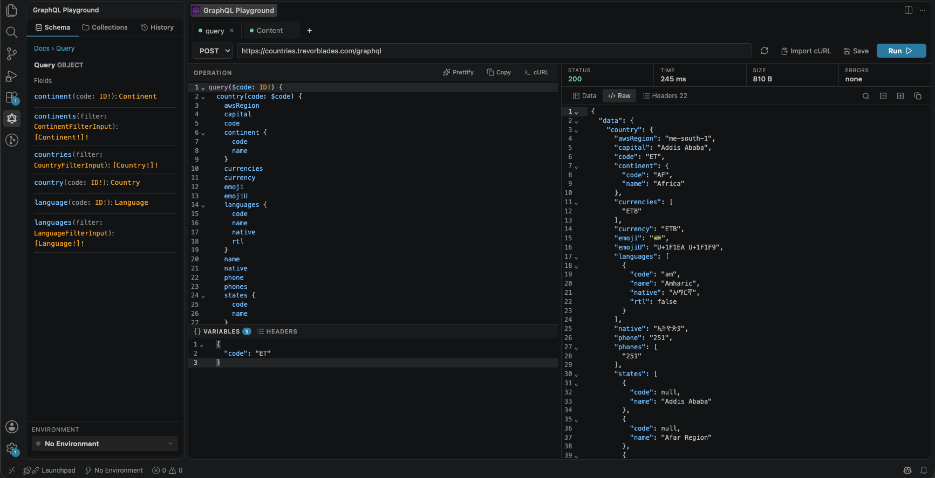Collapse the states block fold arrow in query
Viewport: 935px width, 478px height.
203,296
